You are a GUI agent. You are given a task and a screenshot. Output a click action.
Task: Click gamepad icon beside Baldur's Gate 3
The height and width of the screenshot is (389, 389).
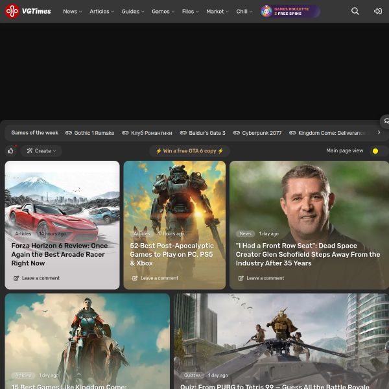183,133
